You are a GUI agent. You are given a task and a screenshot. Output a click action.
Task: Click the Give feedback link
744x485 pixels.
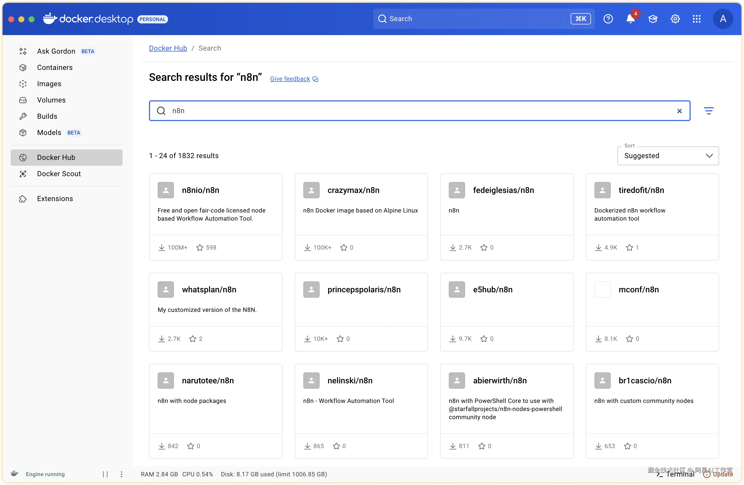pos(290,79)
